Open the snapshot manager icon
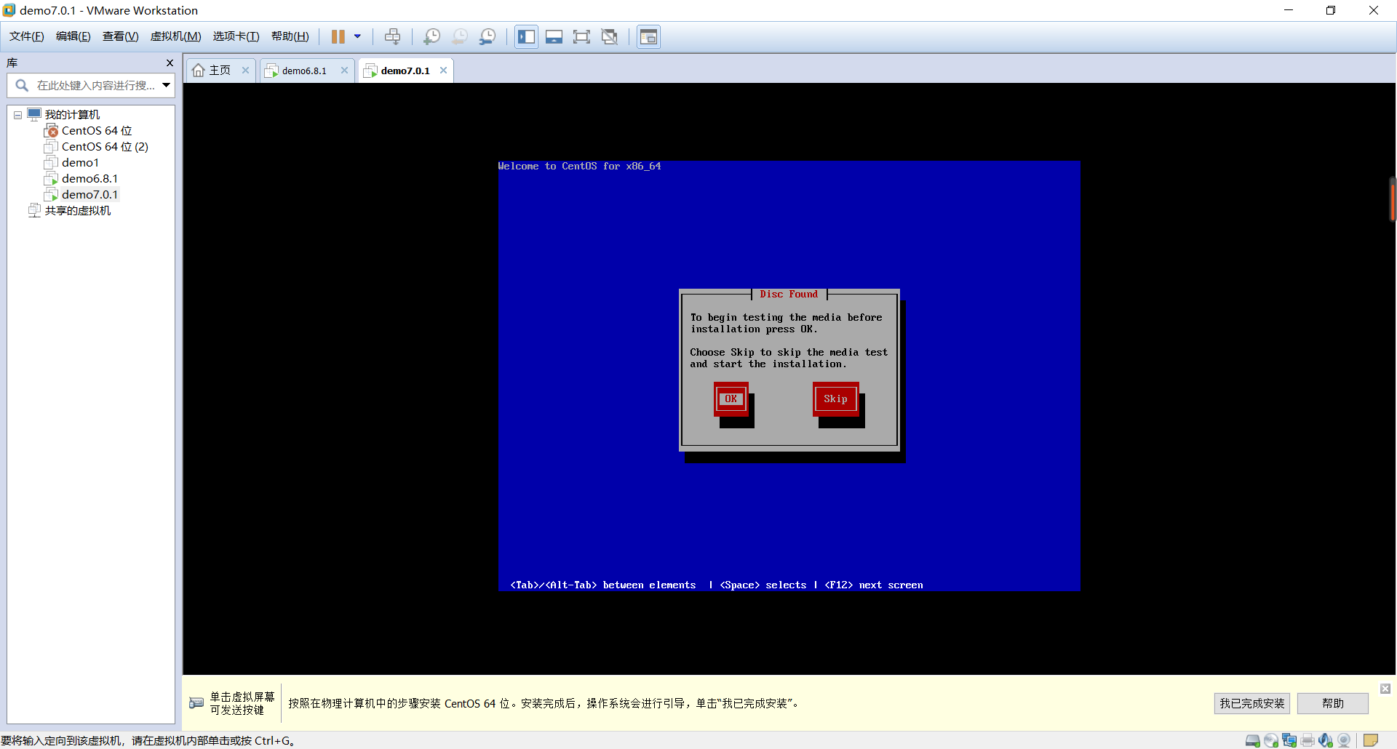The image size is (1397, 749). click(487, 36)
